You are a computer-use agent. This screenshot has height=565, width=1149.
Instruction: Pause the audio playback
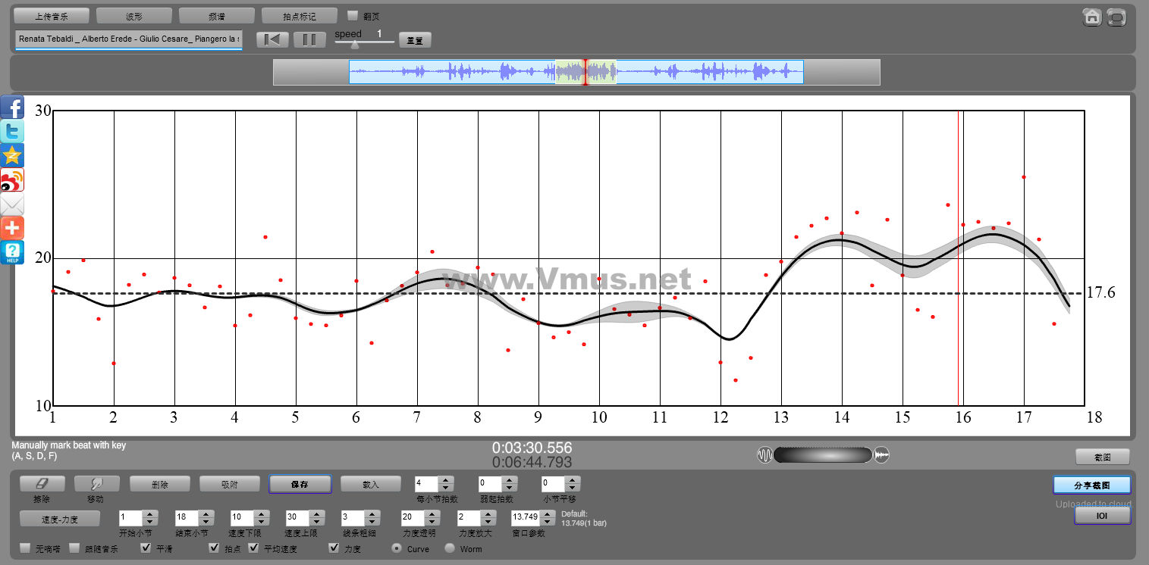coord(309,39)
